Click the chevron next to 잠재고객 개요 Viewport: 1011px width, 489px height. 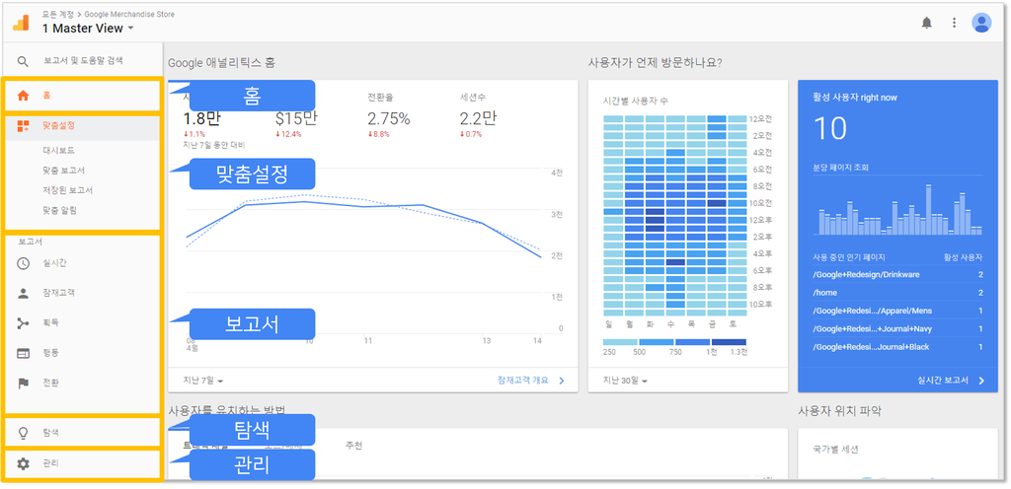[562, 381]
